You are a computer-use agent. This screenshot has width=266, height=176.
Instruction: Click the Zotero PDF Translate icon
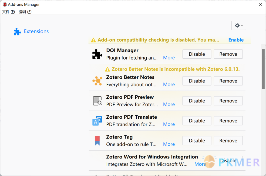pos(97,121)
